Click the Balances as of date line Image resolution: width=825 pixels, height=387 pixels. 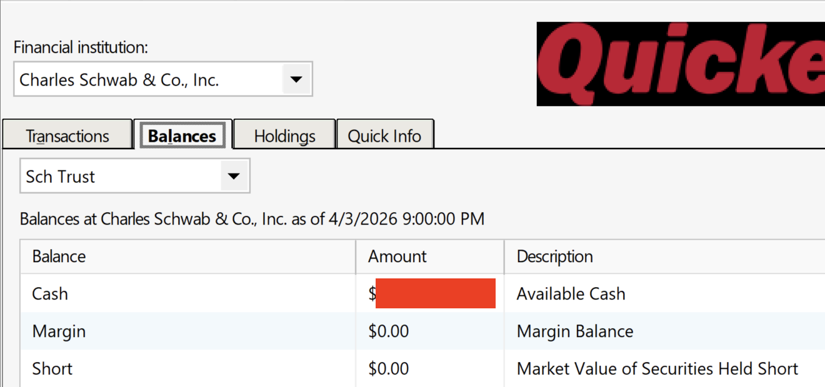pos(252,219)
